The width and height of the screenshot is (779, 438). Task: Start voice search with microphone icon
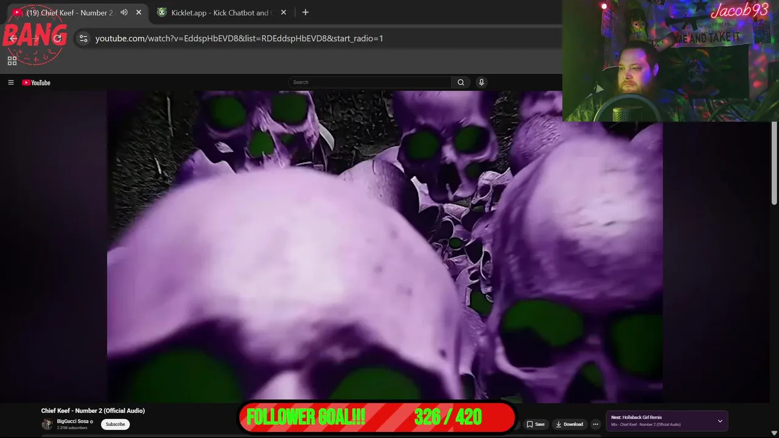coord(481,83)
